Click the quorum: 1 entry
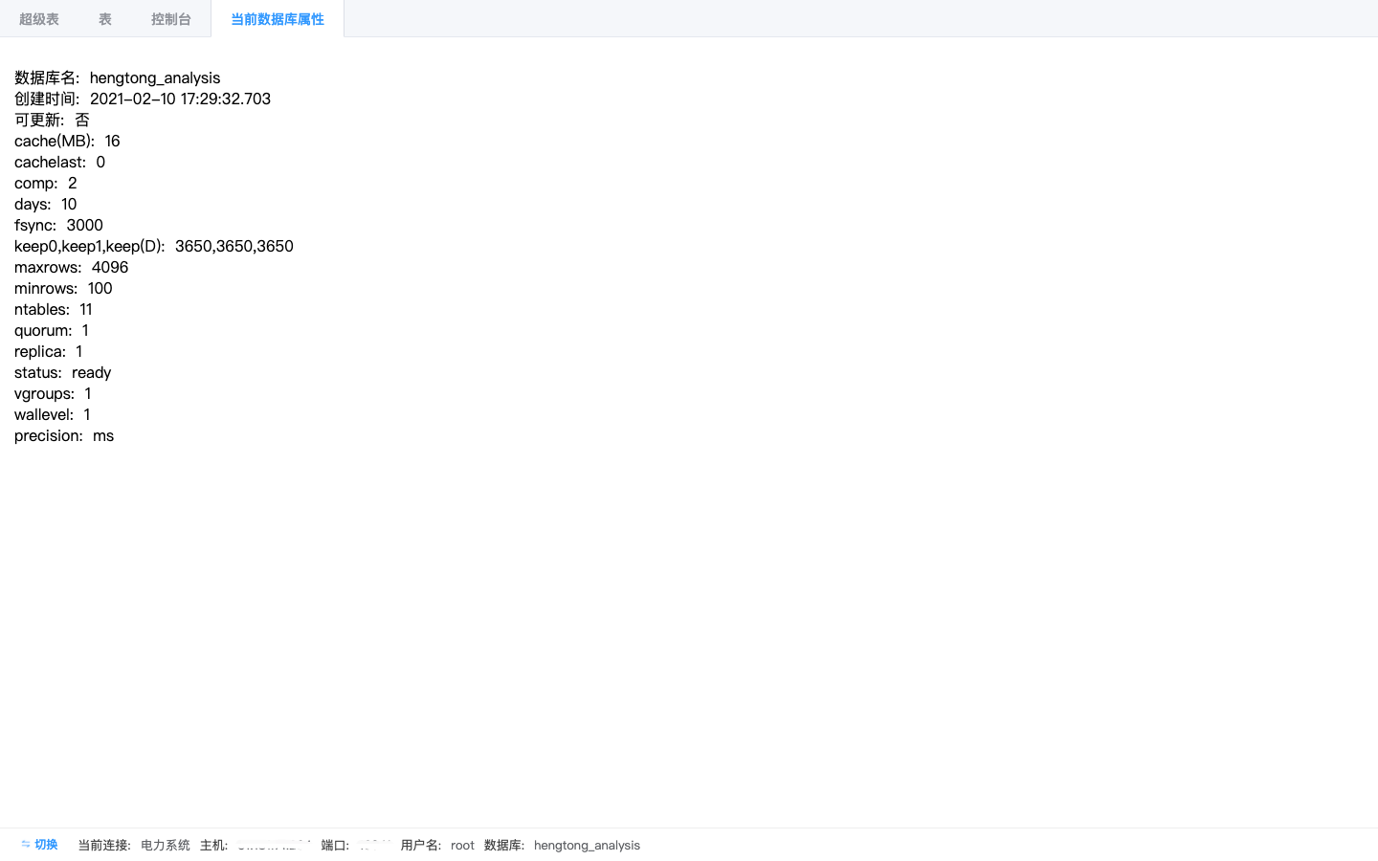This screenshot has height=861, width=1378. [x=52, y=331]
